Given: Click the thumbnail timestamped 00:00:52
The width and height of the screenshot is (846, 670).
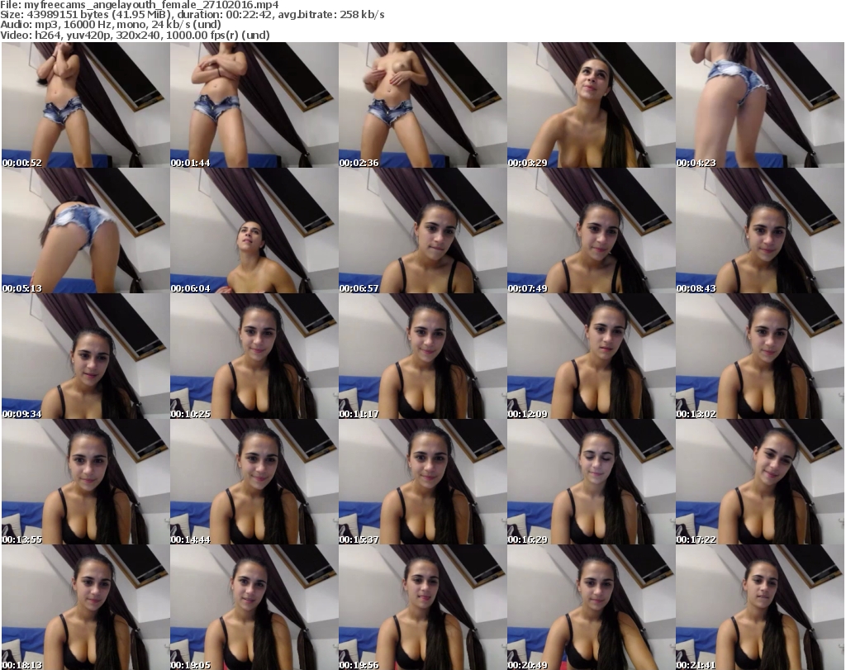Looking at the screenshot, I should click(x=85, y=105).
